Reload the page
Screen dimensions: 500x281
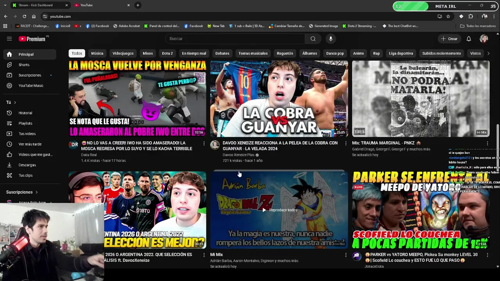24,16
